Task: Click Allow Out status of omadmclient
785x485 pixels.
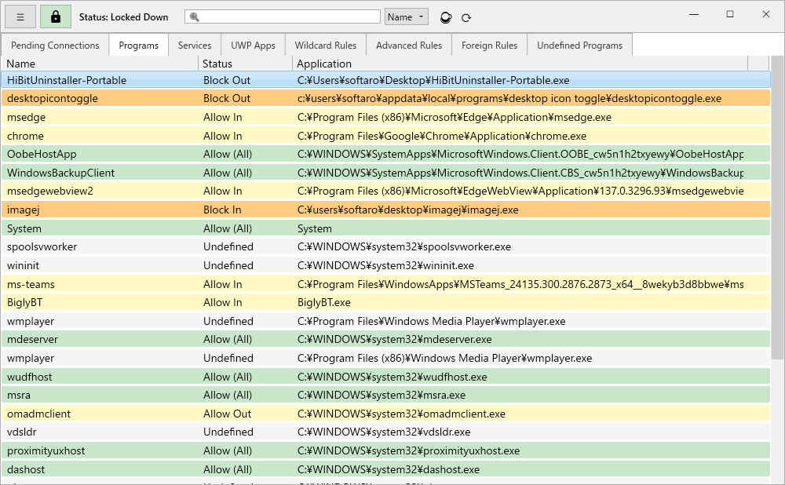Action: [228, 414]
